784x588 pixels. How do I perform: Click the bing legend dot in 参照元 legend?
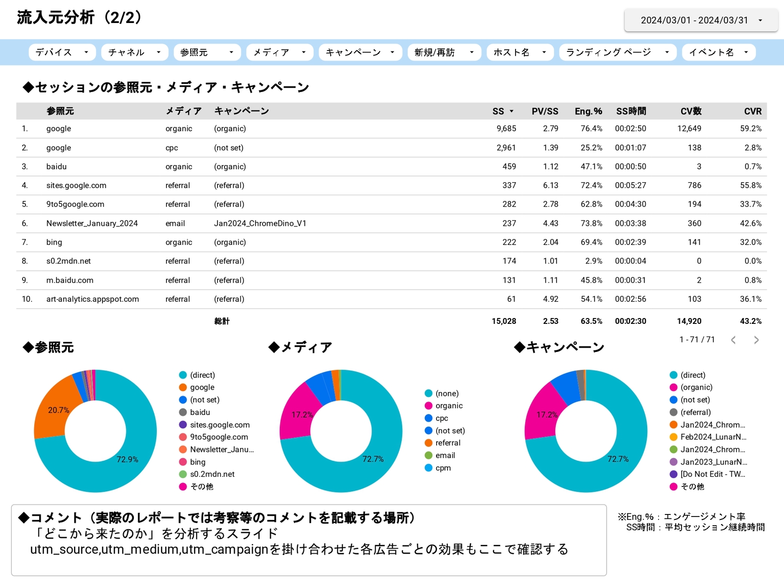tap(182, 462)
